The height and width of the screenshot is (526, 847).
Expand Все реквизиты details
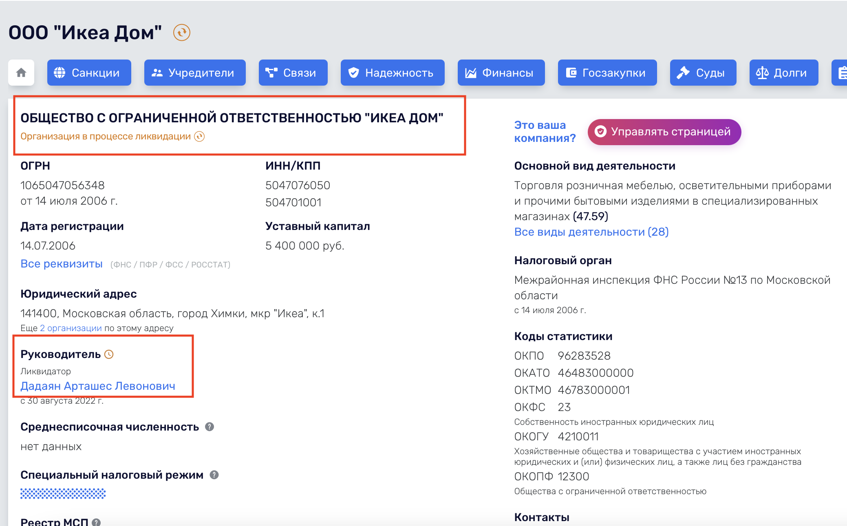click(x=61, y=263)
